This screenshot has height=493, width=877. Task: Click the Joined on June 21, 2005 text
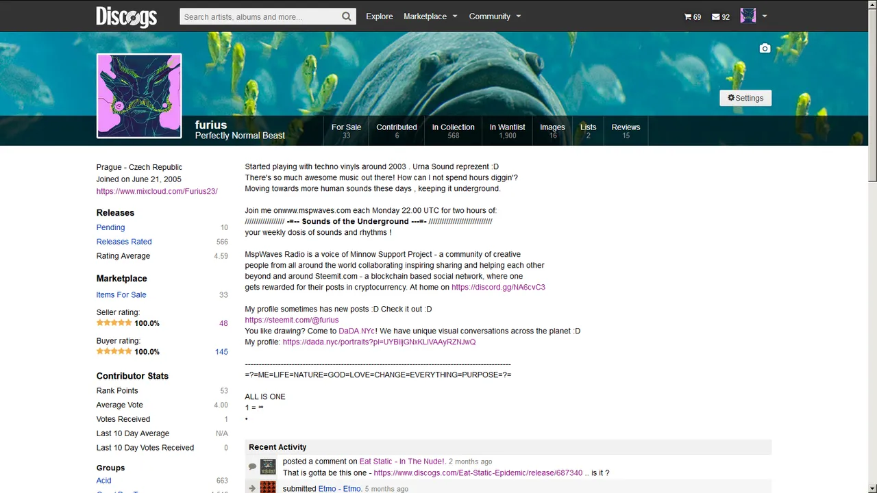tap(139, 179)
